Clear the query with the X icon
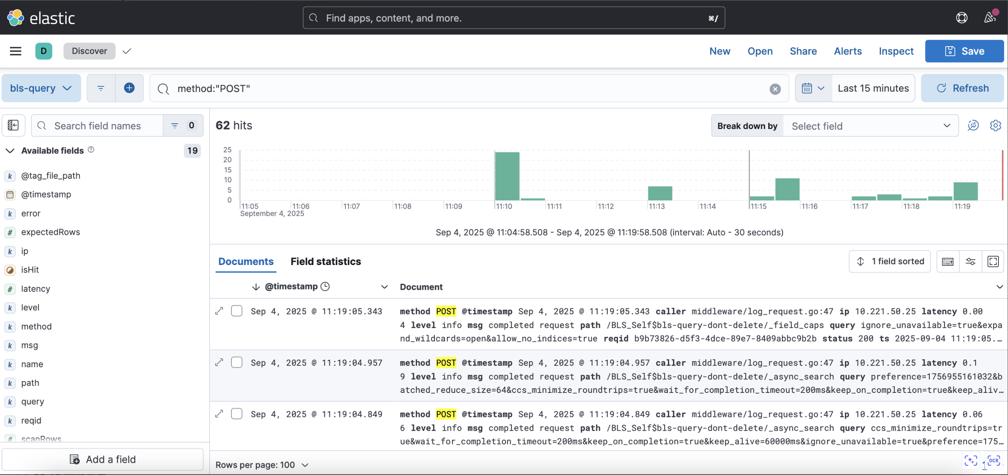This screenshot has width=1008, height=475. [775, 89]
